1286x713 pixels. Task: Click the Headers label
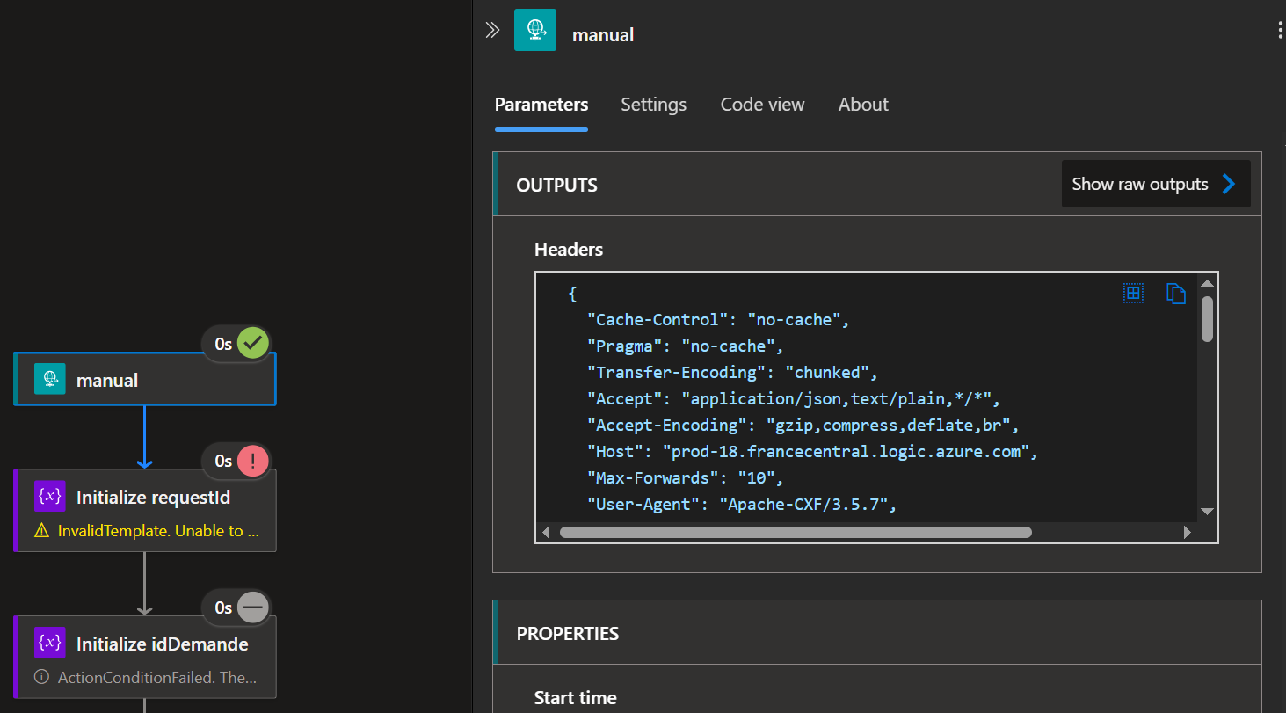(x=569, y=250)
